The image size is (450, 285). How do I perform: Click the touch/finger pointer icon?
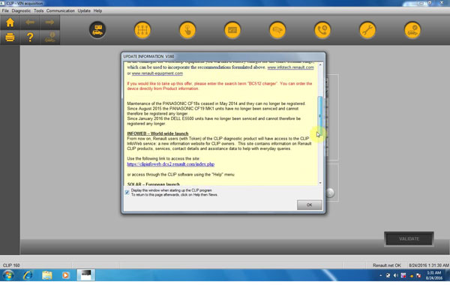tap(187, 30)
